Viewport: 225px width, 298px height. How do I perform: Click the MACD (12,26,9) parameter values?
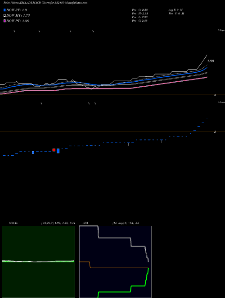click(58, 223)
